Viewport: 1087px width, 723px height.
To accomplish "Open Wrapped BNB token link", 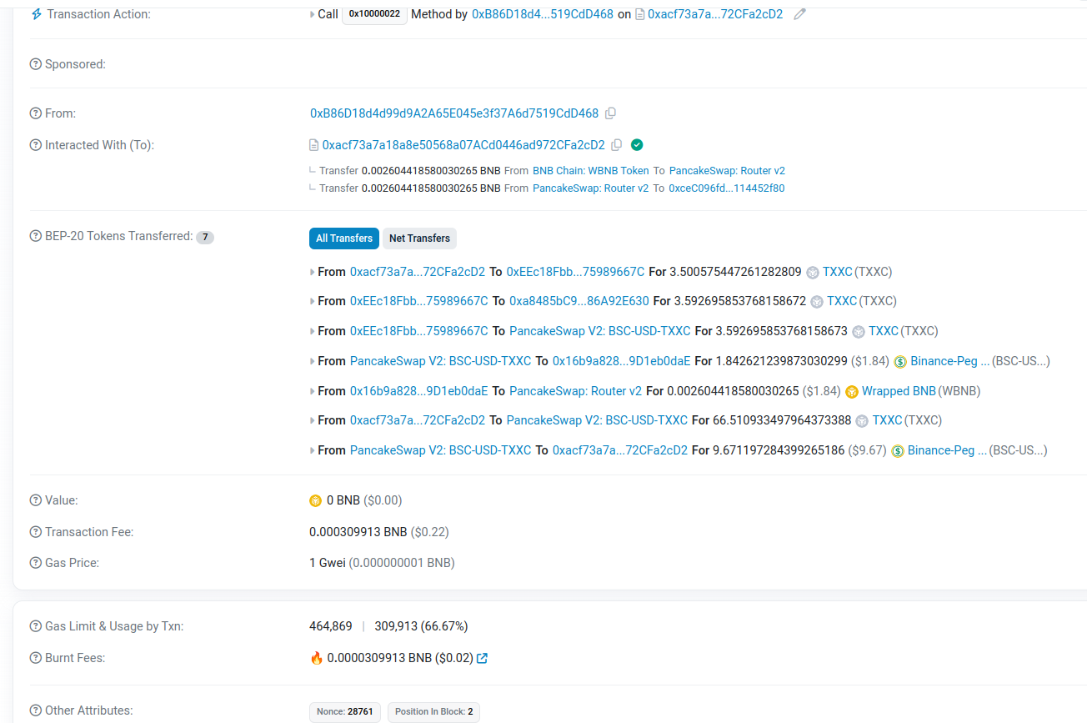I will pyautogui.click(x=899, y=391).
